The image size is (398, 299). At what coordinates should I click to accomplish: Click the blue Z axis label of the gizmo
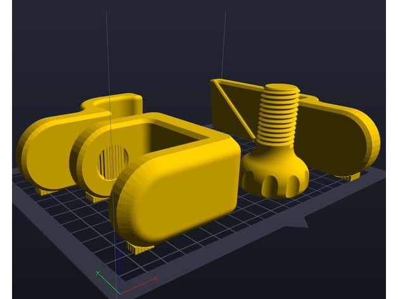click(x=119, y=254)
